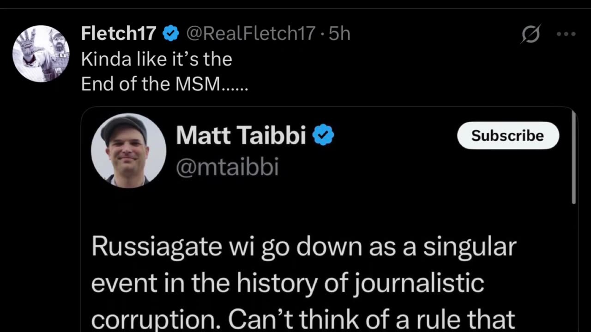Image resolution: width=591 pixels, height=332 pixels.
Task: Open Matt Taibbi's round profile photo
Action: pos(128,150)
